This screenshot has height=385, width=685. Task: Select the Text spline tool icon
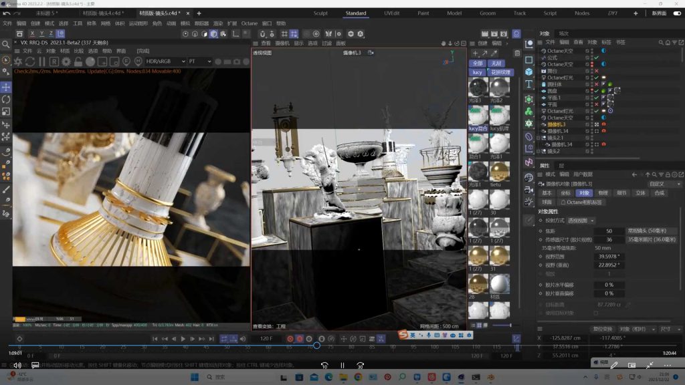528,84
